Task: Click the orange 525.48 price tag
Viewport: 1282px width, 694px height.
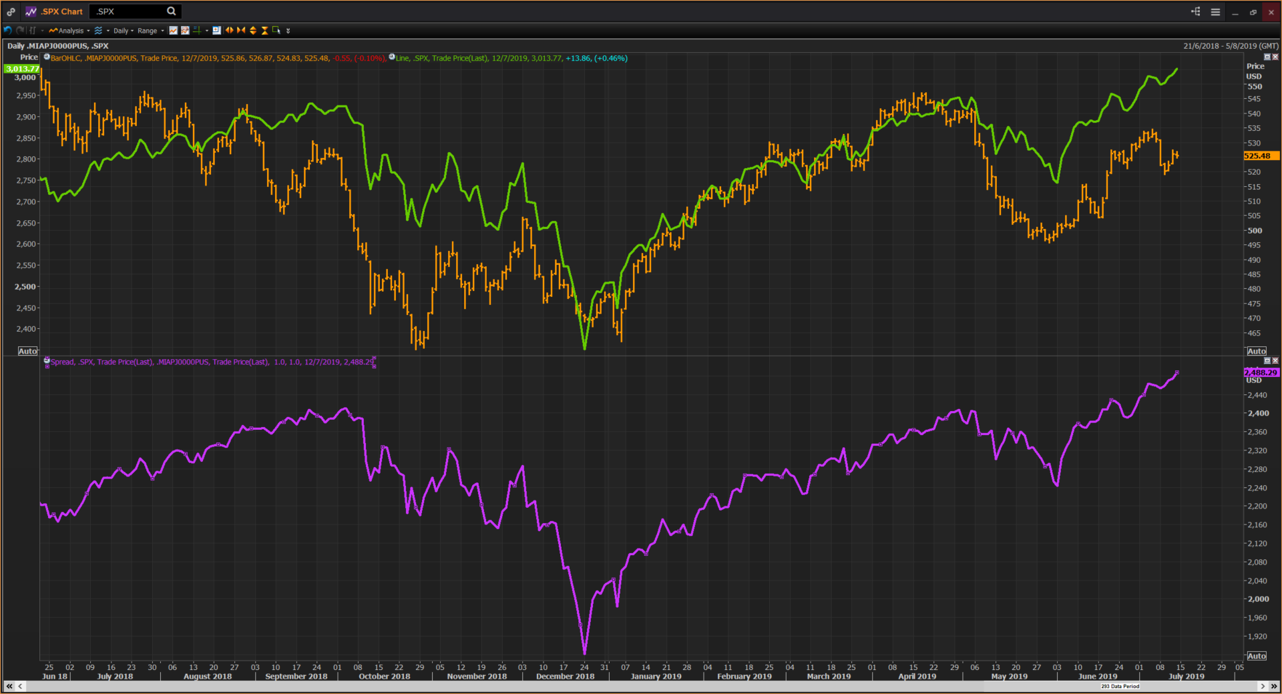Action: pos(1261,155)
